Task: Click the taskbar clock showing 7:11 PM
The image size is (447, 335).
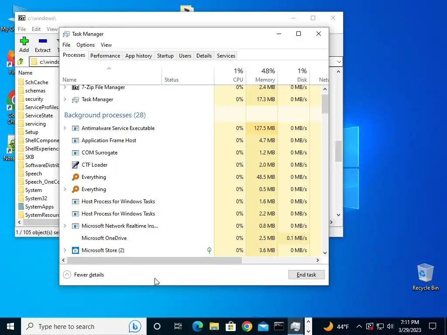Action: pos(409,326)
